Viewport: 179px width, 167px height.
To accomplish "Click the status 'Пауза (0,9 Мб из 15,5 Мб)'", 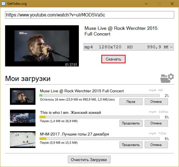I will pyautogui.click(x=59, y=143).
